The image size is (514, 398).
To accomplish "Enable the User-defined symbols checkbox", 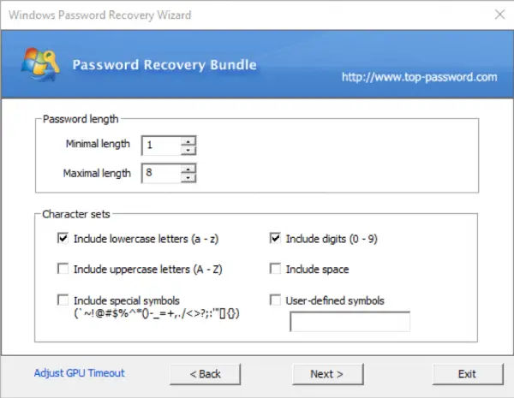I will (x=275, y=300).
